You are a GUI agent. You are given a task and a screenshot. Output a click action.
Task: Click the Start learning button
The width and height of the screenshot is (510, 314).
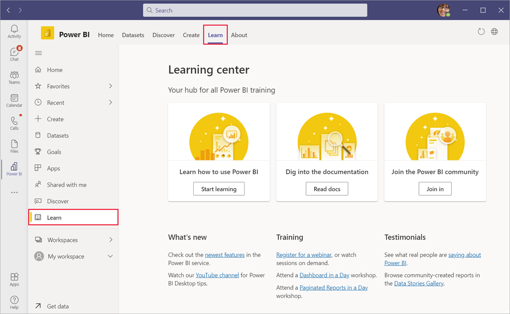pyautogui.click(x=219, y=189)
